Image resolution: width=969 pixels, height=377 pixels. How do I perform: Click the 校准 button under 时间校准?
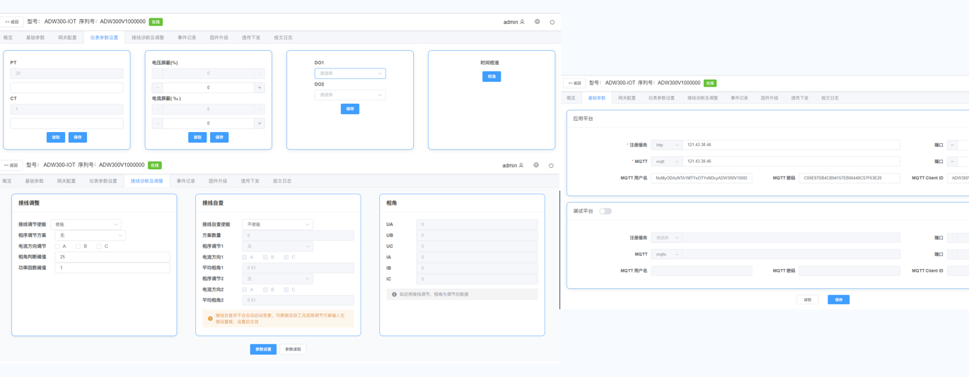(x=492, y=76)
